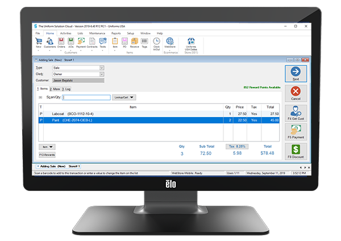Click the Price column header
The width and height of the screenshot is (341, 241).
(240, 107)
